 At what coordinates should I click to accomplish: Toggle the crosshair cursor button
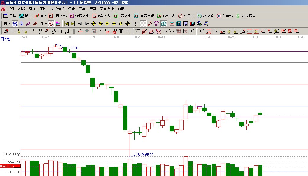click(x=143, y=24)
